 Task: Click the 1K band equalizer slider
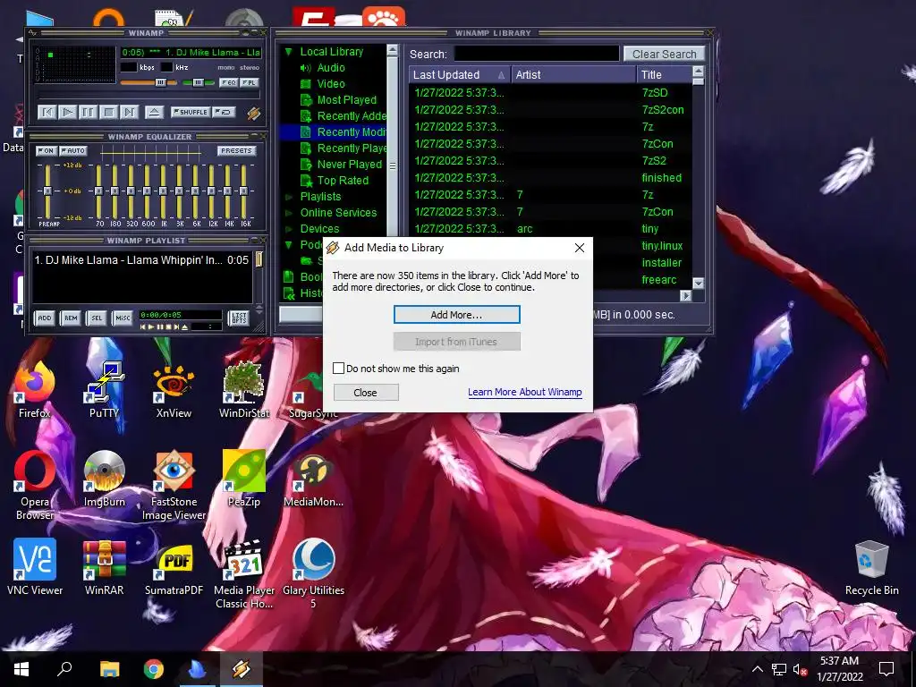click(164, 191)
